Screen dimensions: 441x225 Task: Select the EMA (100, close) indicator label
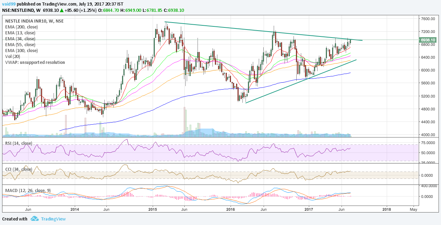click(21, 50)
